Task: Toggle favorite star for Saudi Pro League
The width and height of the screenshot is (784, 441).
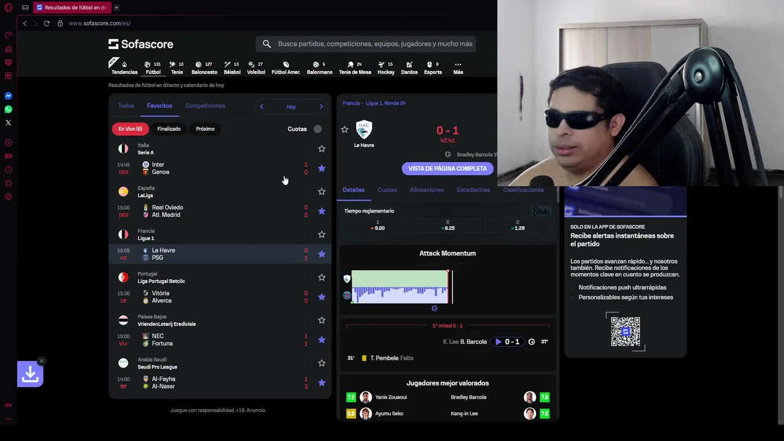Action: click(x=322, y=363)
